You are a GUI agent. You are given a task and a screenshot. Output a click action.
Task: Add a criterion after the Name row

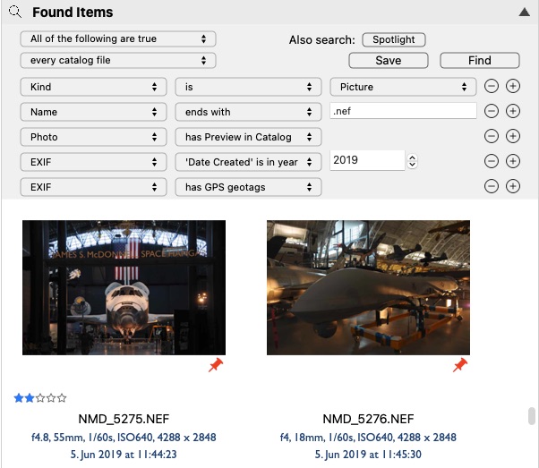coord(512,111)
